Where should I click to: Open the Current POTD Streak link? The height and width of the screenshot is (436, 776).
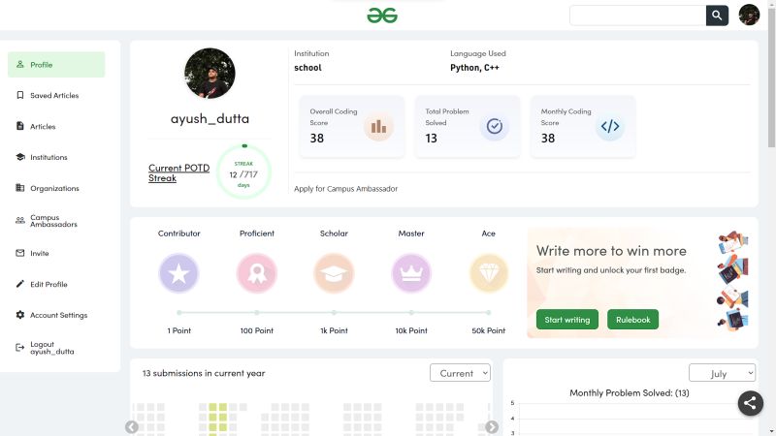179,173
